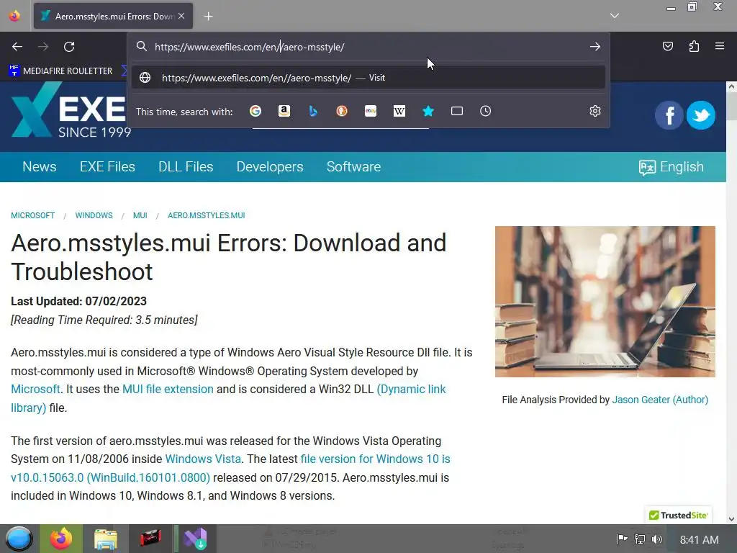Open search settings gear

(595, 111)
